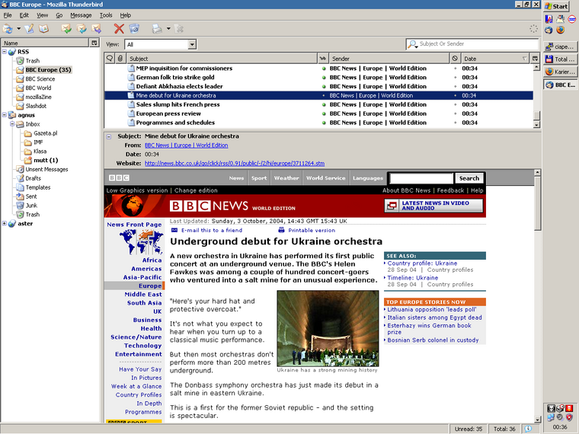Click the Get Mail toolbar icon
This screenshot has height=434, width=579.
click(8, 28)
